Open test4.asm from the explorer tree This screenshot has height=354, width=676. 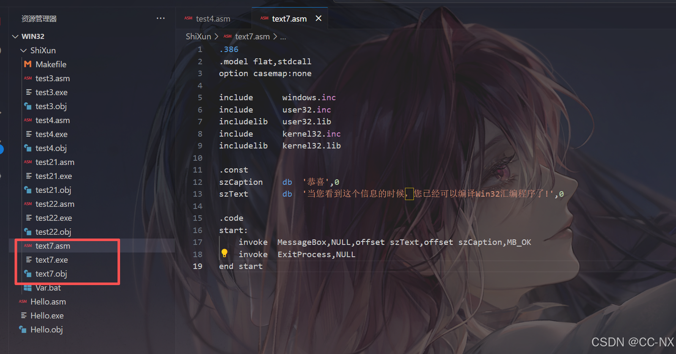point(52,120)
